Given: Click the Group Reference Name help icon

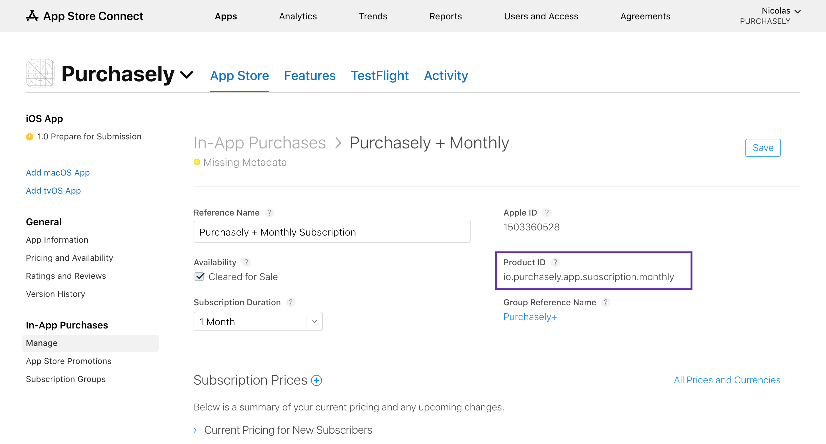Looking at the screenshot, I should click(606, 302).
